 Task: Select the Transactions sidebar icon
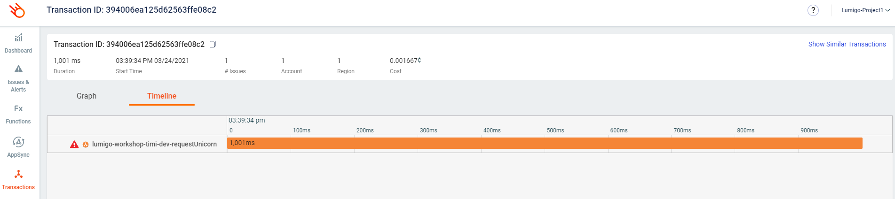[x=18, y=175]
